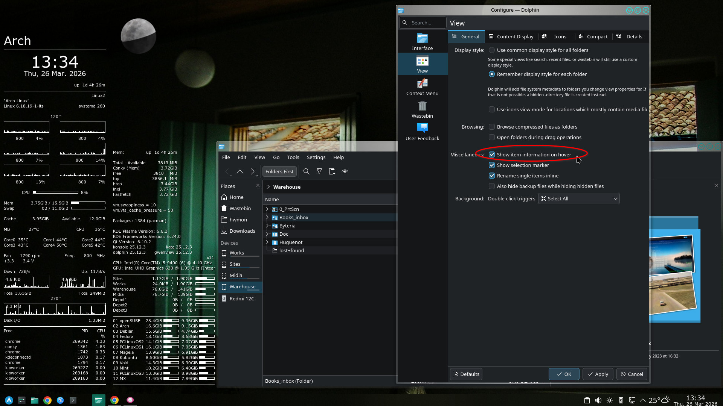
Task: Click the up-arrow navigation icon in Dolphin
Action: pos(240,171)
